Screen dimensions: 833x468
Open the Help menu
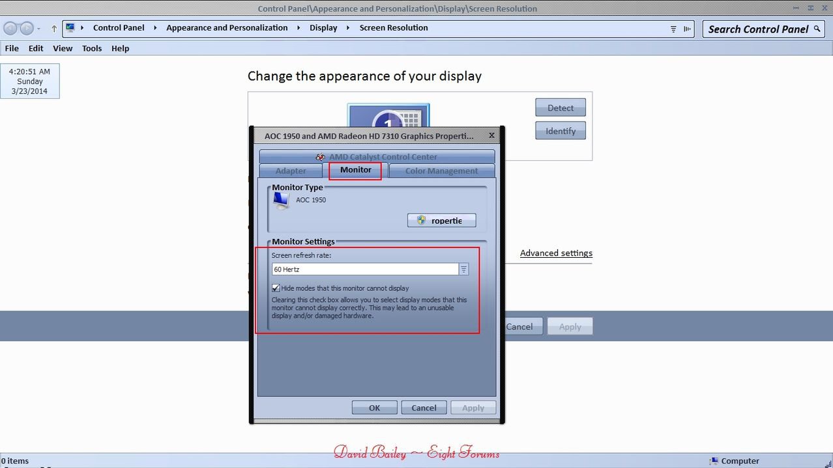click(120, 48)
